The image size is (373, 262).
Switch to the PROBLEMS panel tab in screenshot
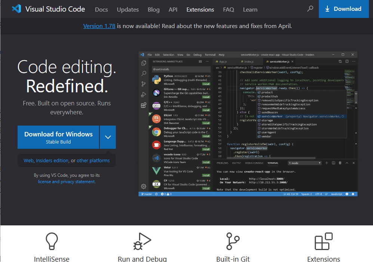(x=222, y=163)
